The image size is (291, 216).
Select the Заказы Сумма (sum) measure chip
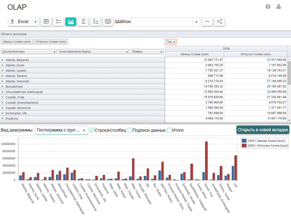(17, 41)
